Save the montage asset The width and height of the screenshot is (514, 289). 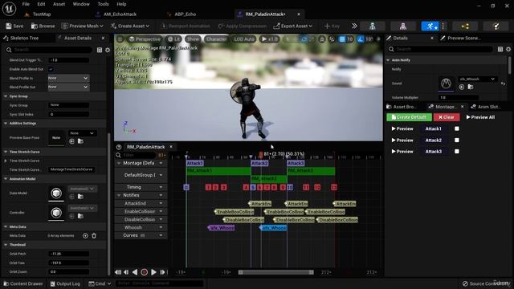[14, 26]
